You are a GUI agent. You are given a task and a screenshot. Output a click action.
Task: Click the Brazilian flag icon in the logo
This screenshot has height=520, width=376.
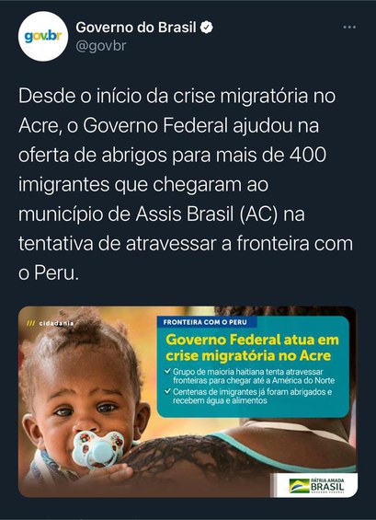pos(299,486)
